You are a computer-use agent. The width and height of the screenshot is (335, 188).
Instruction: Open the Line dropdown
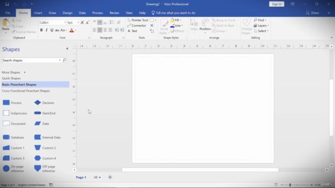coord(182,26)
